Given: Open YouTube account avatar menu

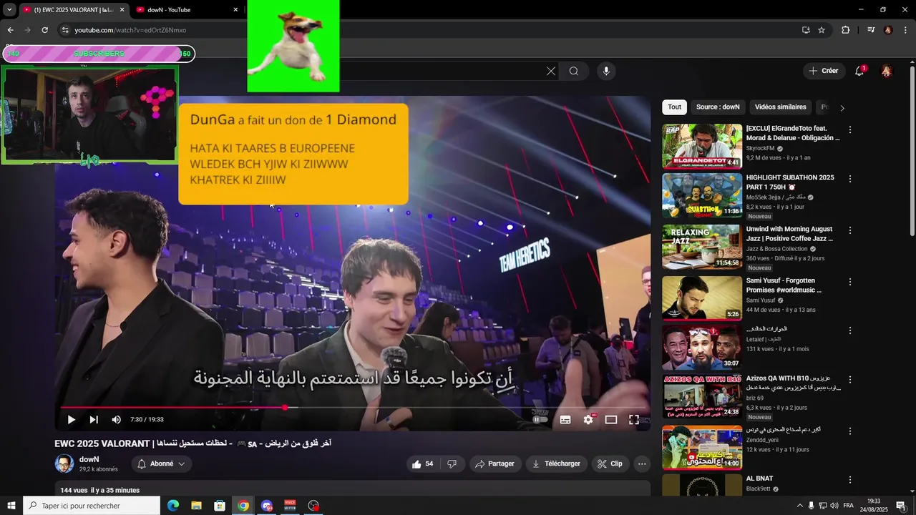Looking at the screenshot, I should pos(887,71).
